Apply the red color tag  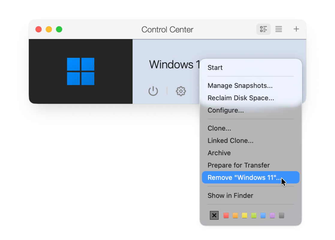click(226, 215)
